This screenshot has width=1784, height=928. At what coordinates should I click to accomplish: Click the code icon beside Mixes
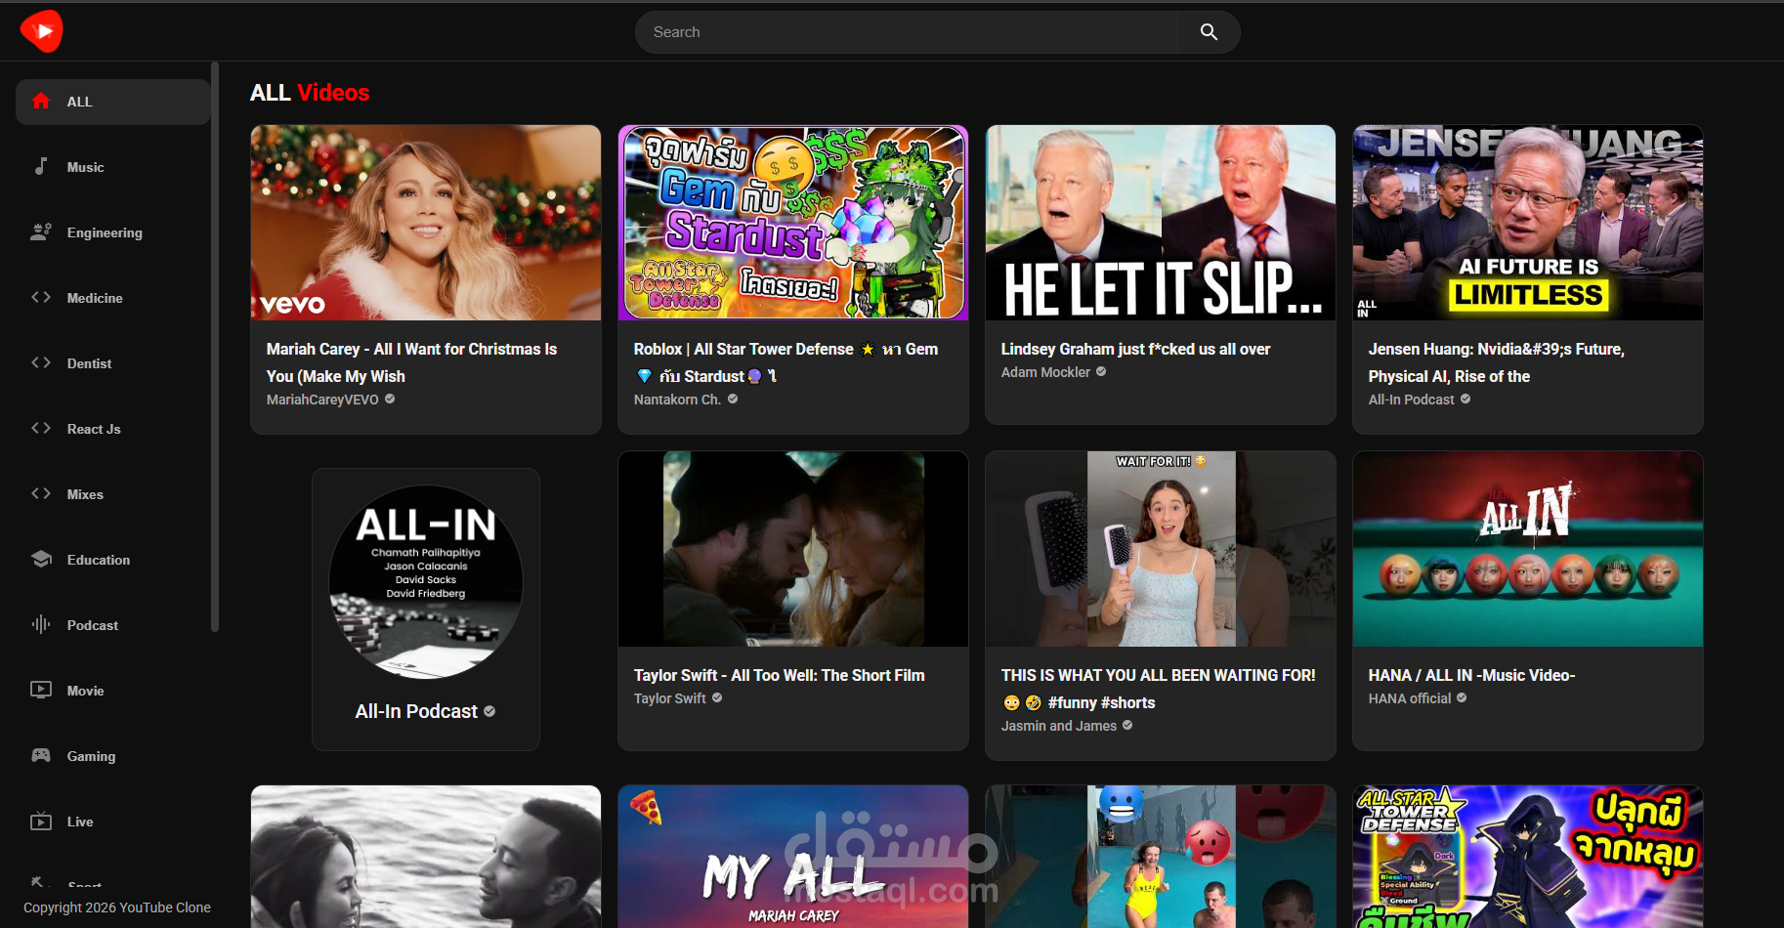tap(41, 494)
